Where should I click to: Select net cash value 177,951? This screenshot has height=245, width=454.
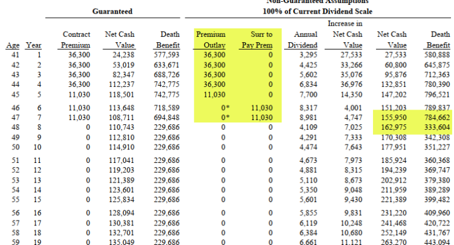tap(394, 147)
